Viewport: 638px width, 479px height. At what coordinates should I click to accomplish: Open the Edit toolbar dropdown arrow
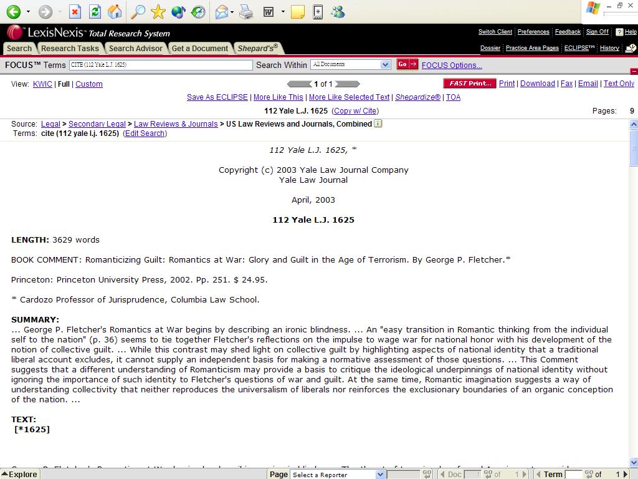tap(283, 12)
